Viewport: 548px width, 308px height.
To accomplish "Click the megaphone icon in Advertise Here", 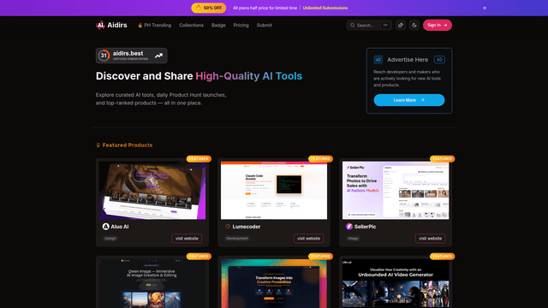I will [x=378, y=60].
